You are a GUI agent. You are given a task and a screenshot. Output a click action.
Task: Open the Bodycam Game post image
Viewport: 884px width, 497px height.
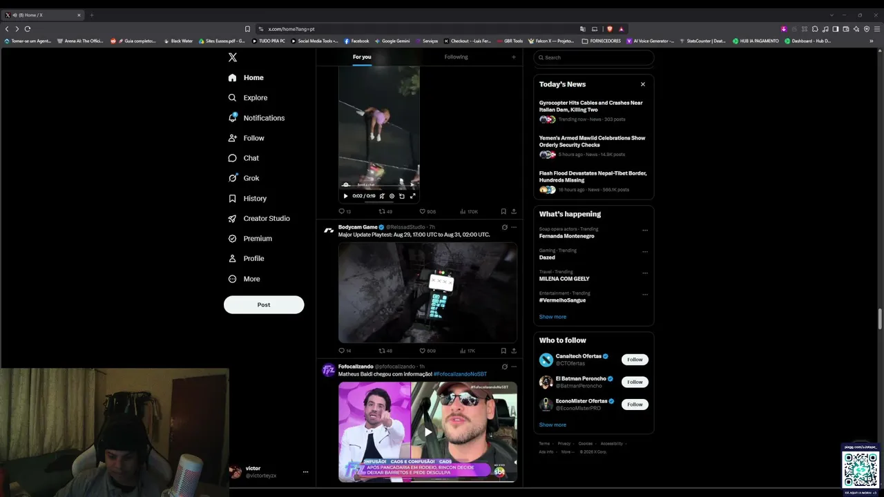tap(427, 293)
